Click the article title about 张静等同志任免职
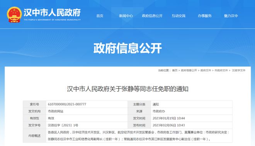The height and width of the screenshot is (146, 255). (x=127, y=89)
